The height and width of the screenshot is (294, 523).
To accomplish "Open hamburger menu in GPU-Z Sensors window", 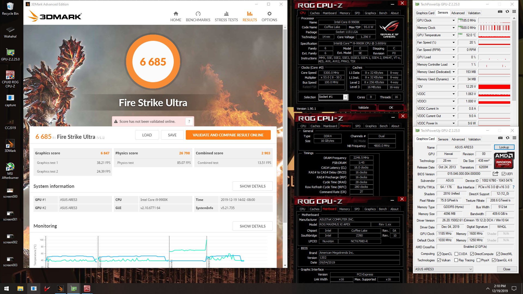I will (x=514, y=11).
